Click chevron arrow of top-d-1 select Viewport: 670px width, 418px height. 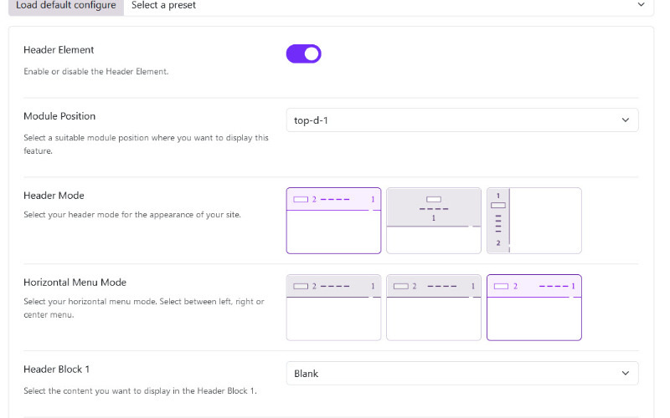tap(625, 120)
